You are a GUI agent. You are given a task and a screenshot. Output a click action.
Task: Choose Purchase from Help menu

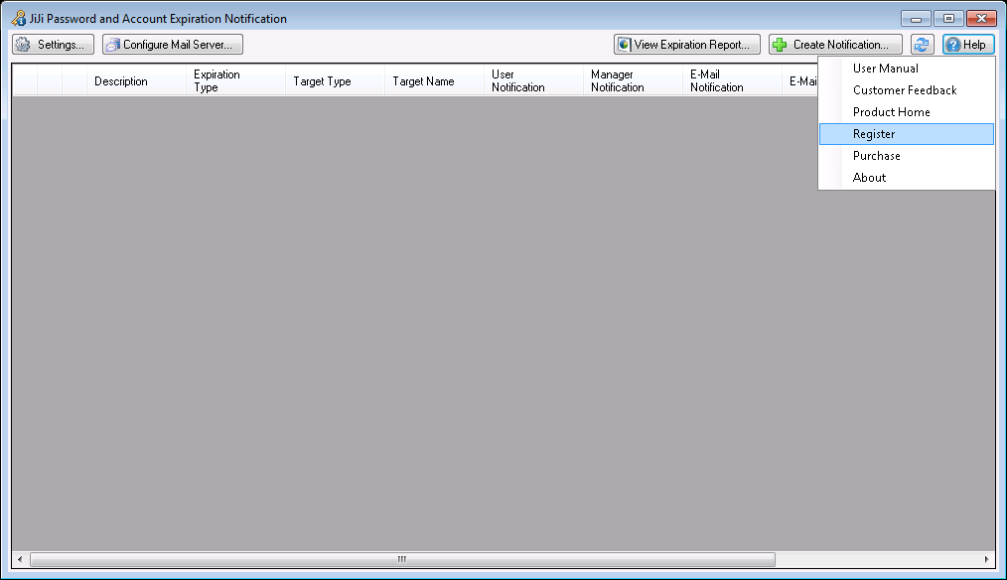pos(906,156)
